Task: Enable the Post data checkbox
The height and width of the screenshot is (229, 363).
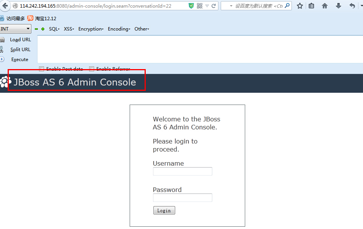Action: pyautogui.click(x=41, y=69)
